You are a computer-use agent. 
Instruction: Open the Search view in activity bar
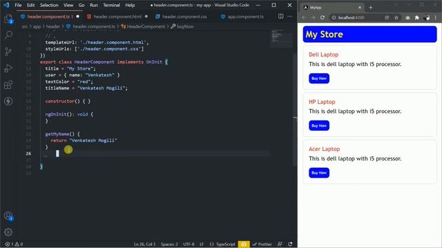8,35
